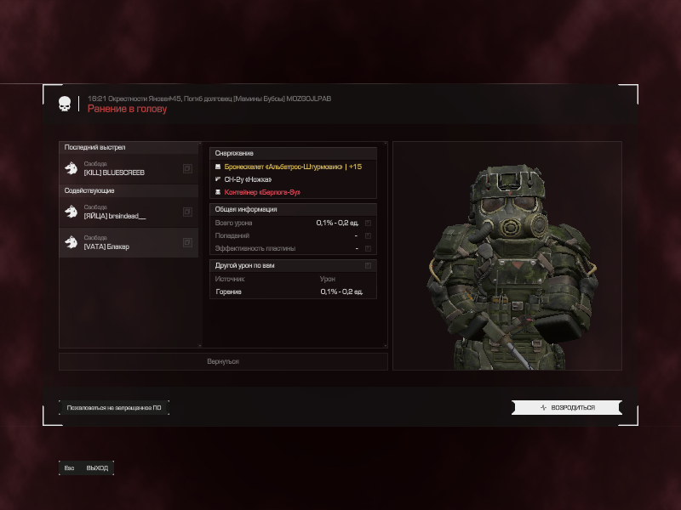Click the armored character preview model
The height and width of the screenshot is (510, 681).
click(512, 266)
